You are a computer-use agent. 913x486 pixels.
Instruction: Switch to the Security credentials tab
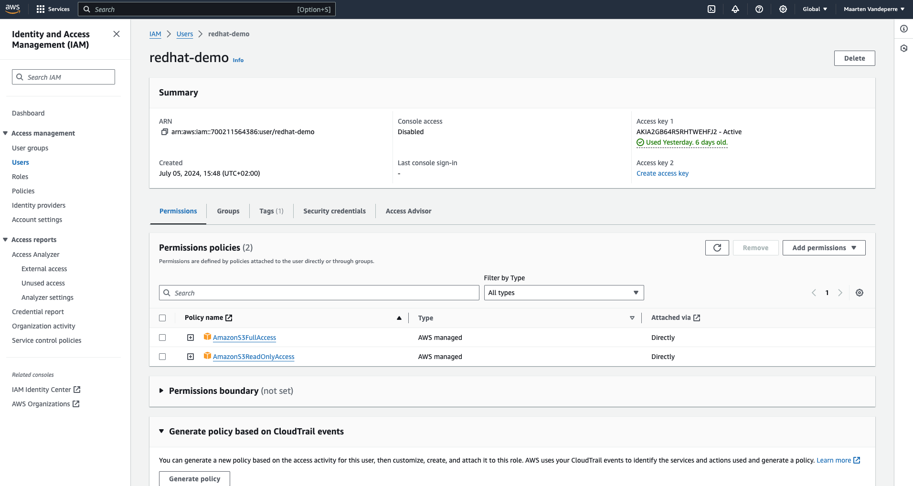coord(334,211)
